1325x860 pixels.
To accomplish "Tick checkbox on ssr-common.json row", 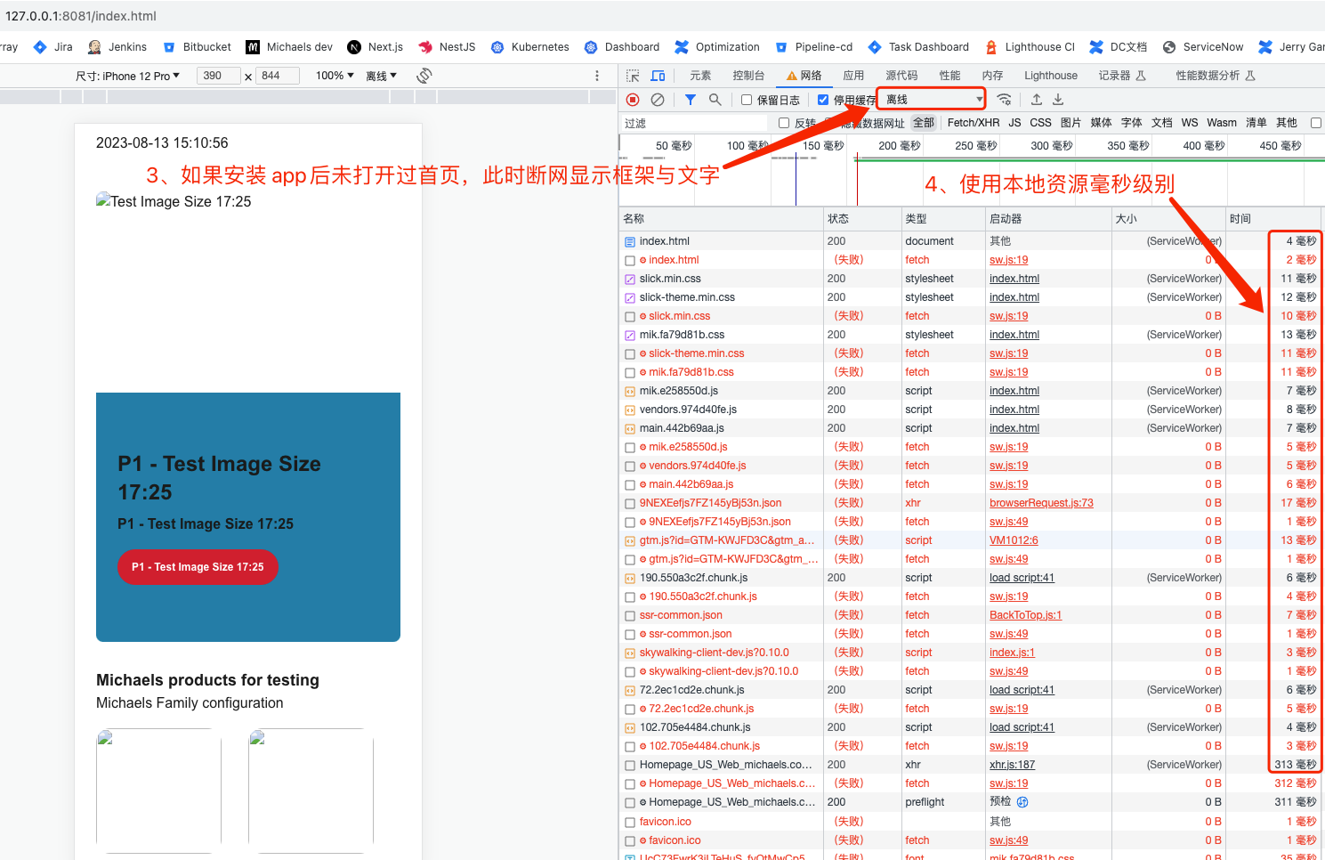I will [x=630, y=616].
